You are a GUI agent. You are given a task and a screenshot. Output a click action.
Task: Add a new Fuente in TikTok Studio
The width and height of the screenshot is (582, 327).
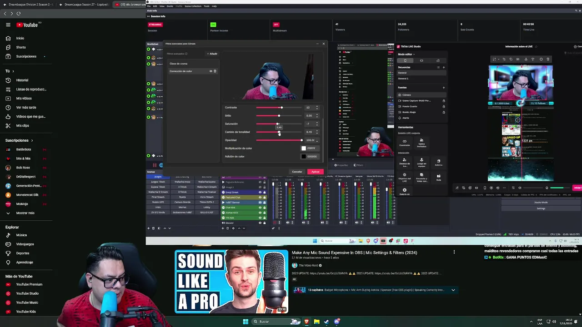[444, 88]
